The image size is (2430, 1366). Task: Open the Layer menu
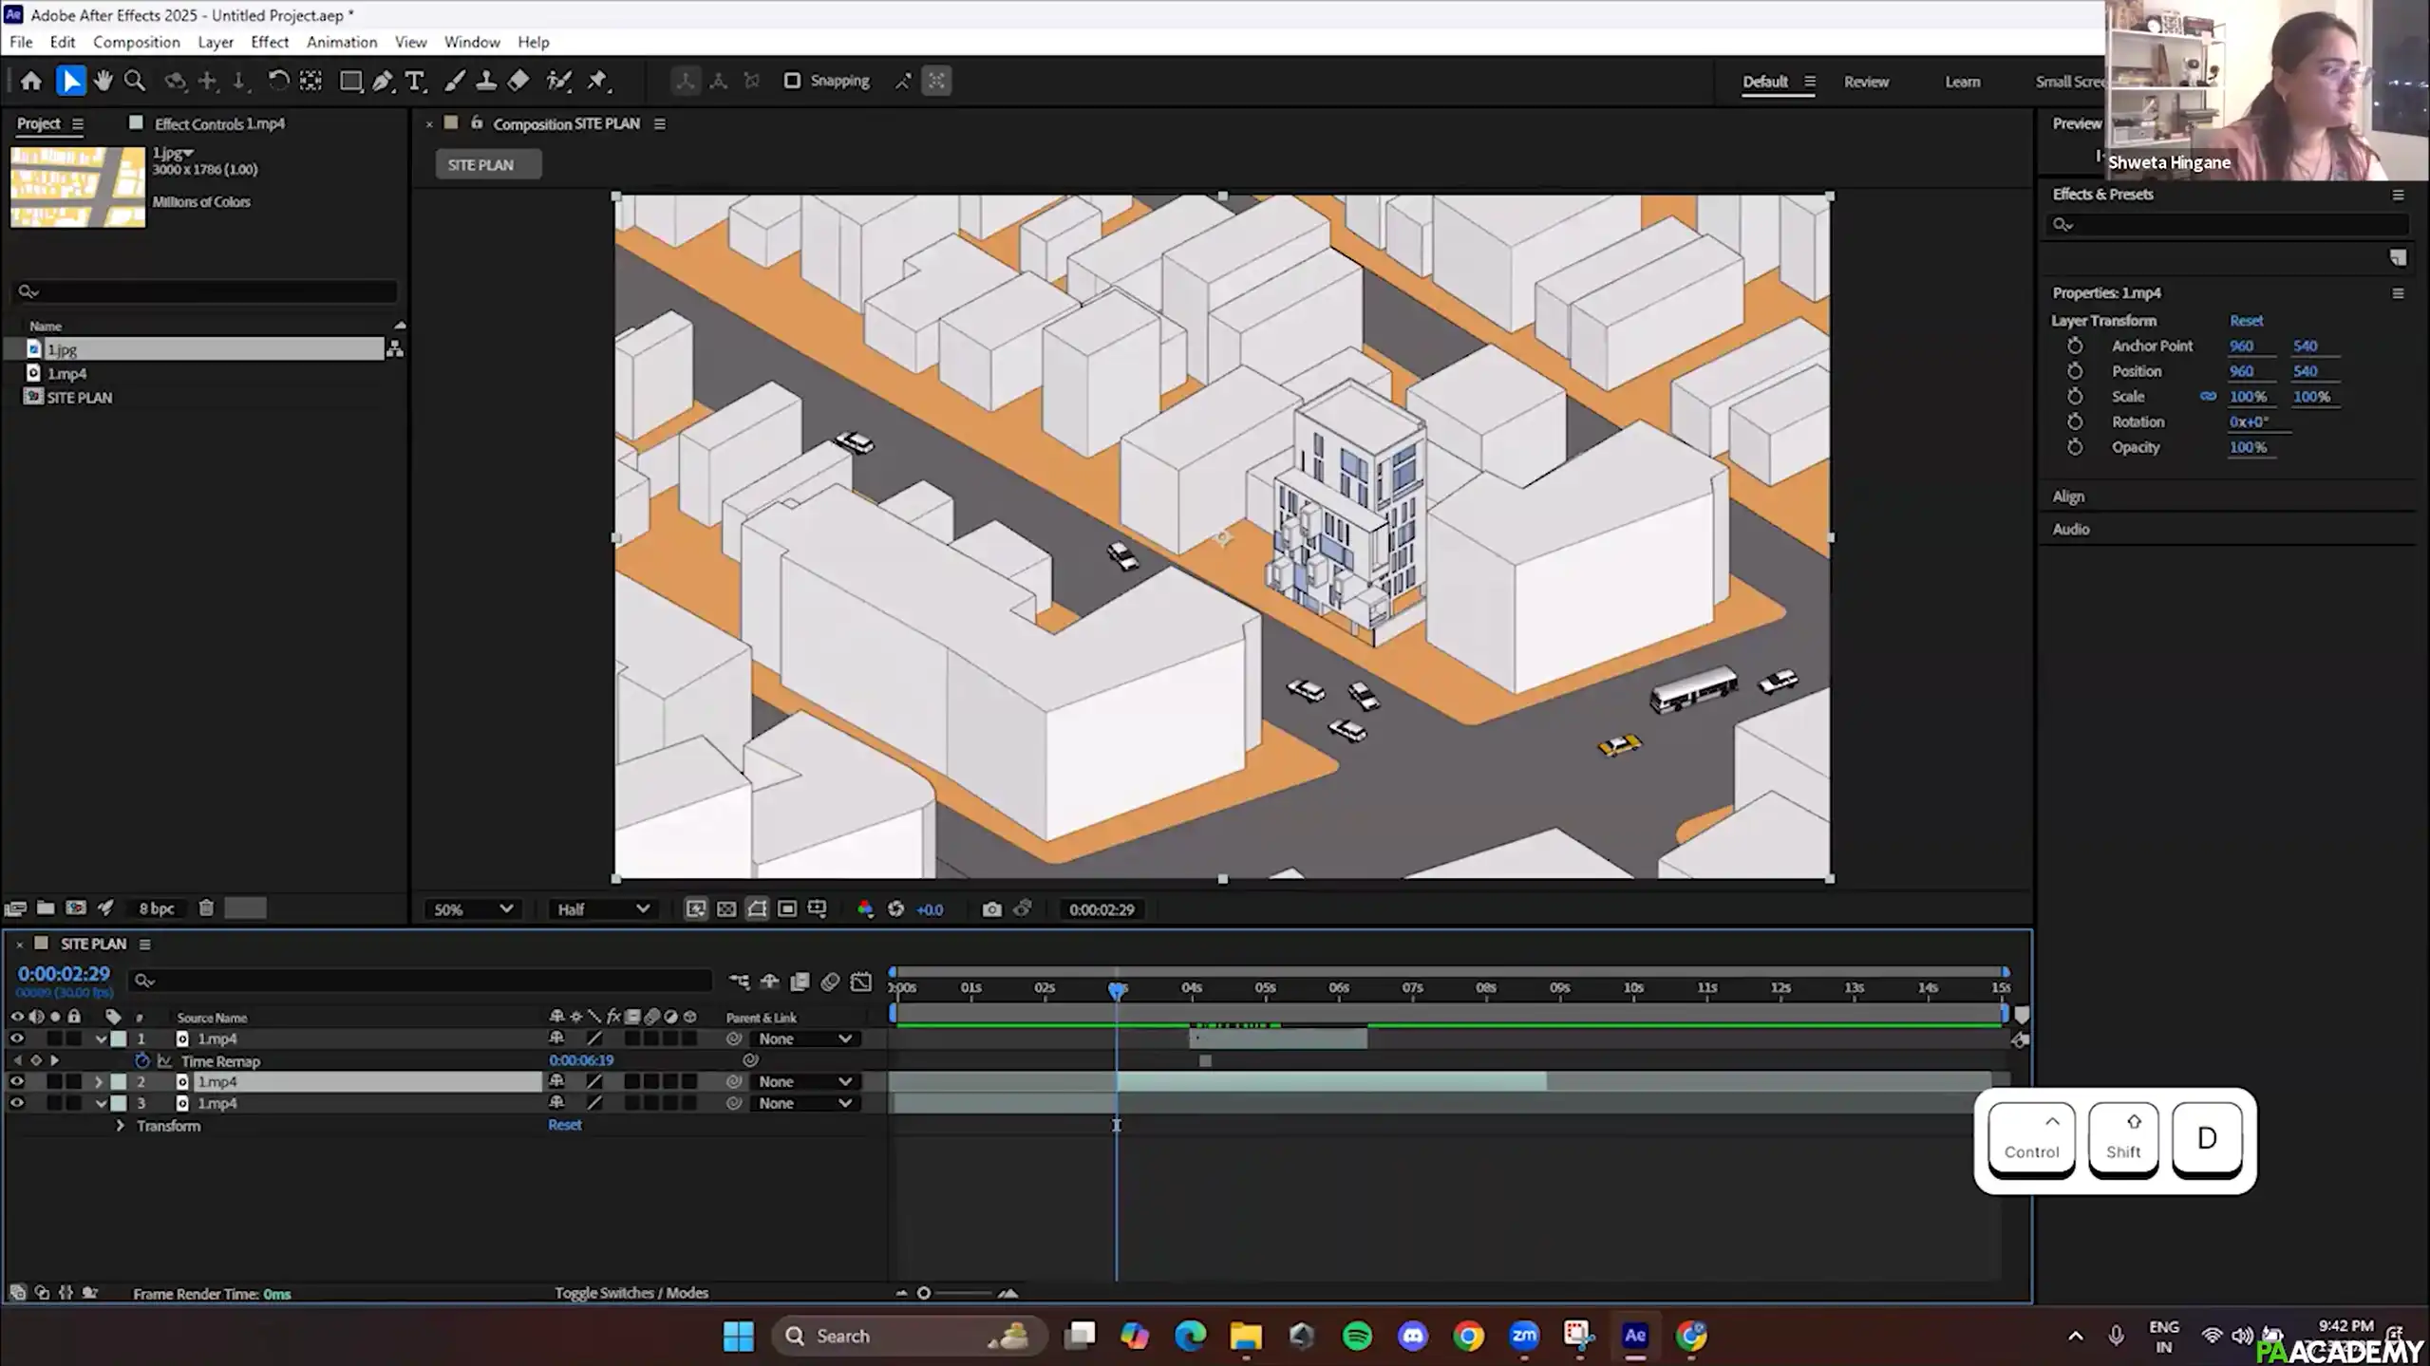(x=216, y=42)
